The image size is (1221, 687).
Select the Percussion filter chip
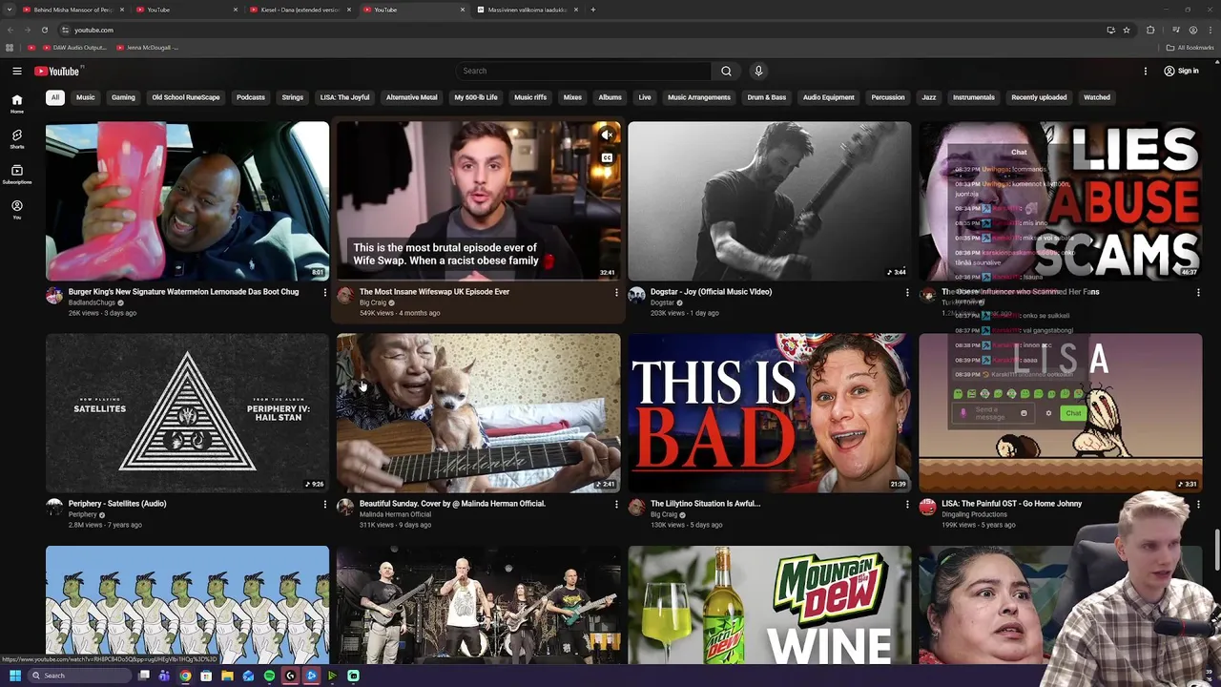point(887,97)
